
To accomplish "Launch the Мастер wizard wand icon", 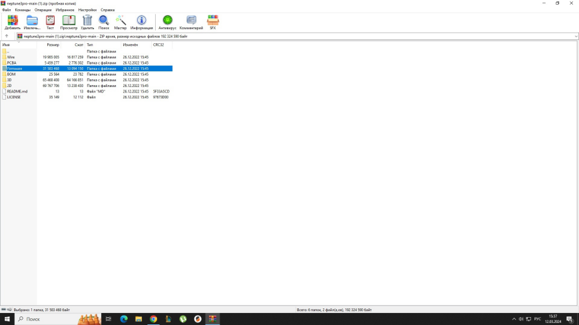I will pos(120,22).
